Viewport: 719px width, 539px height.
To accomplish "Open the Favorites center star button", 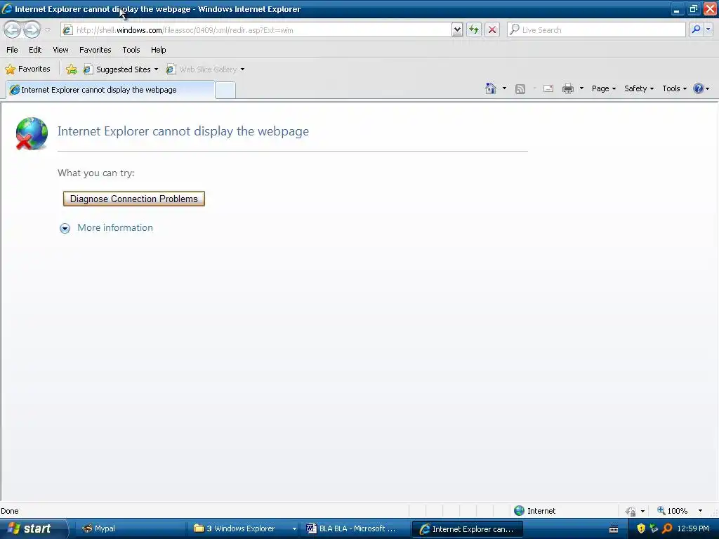I will coord(27,69).
